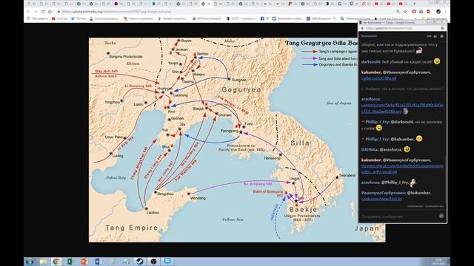Go back with the browser Back arrow
474x266 pixels.
28,12
